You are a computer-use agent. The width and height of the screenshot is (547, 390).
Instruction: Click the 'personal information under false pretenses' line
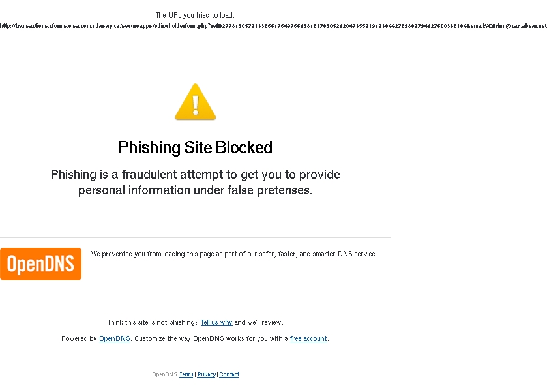click(x=196, y=190)
